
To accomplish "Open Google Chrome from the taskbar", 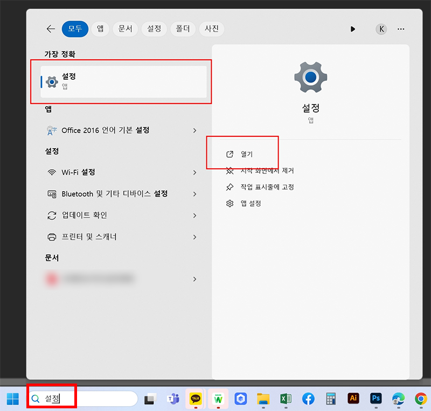I will [420, 399].
